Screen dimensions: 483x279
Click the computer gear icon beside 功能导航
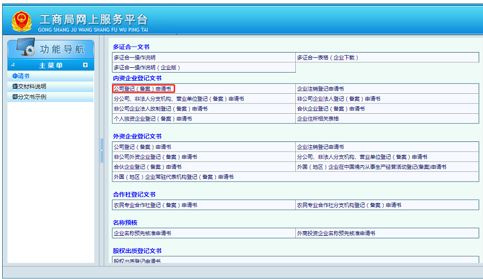coord(26,47)
